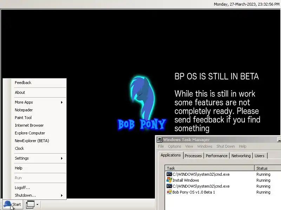281x210 pixels.
Task: Click the 'BP OS IS STILL IN BETA' heading
Action: click(216, 76)
